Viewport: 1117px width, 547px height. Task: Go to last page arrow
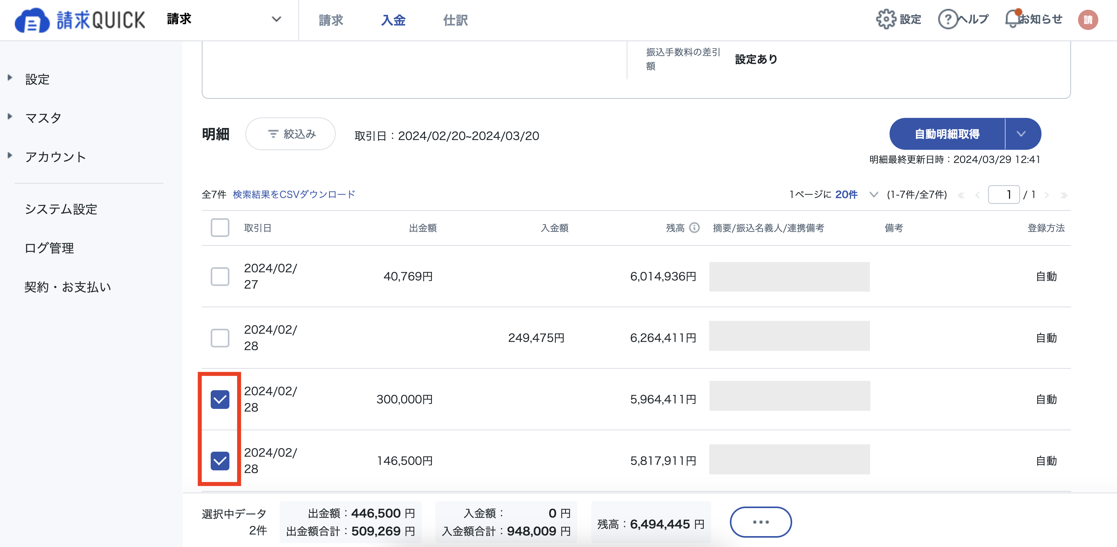click(1063, 195)
